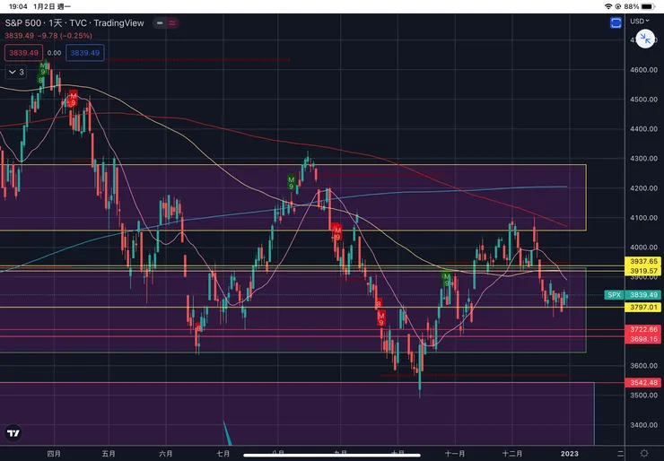Click the TradingView logo in bottom-left corner
The width and height of the screenshot is (664, 461).
[x=13, y=433]
